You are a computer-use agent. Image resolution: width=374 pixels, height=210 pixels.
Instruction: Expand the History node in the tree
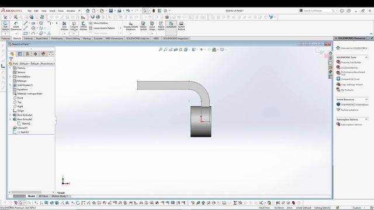click(11, 68)
